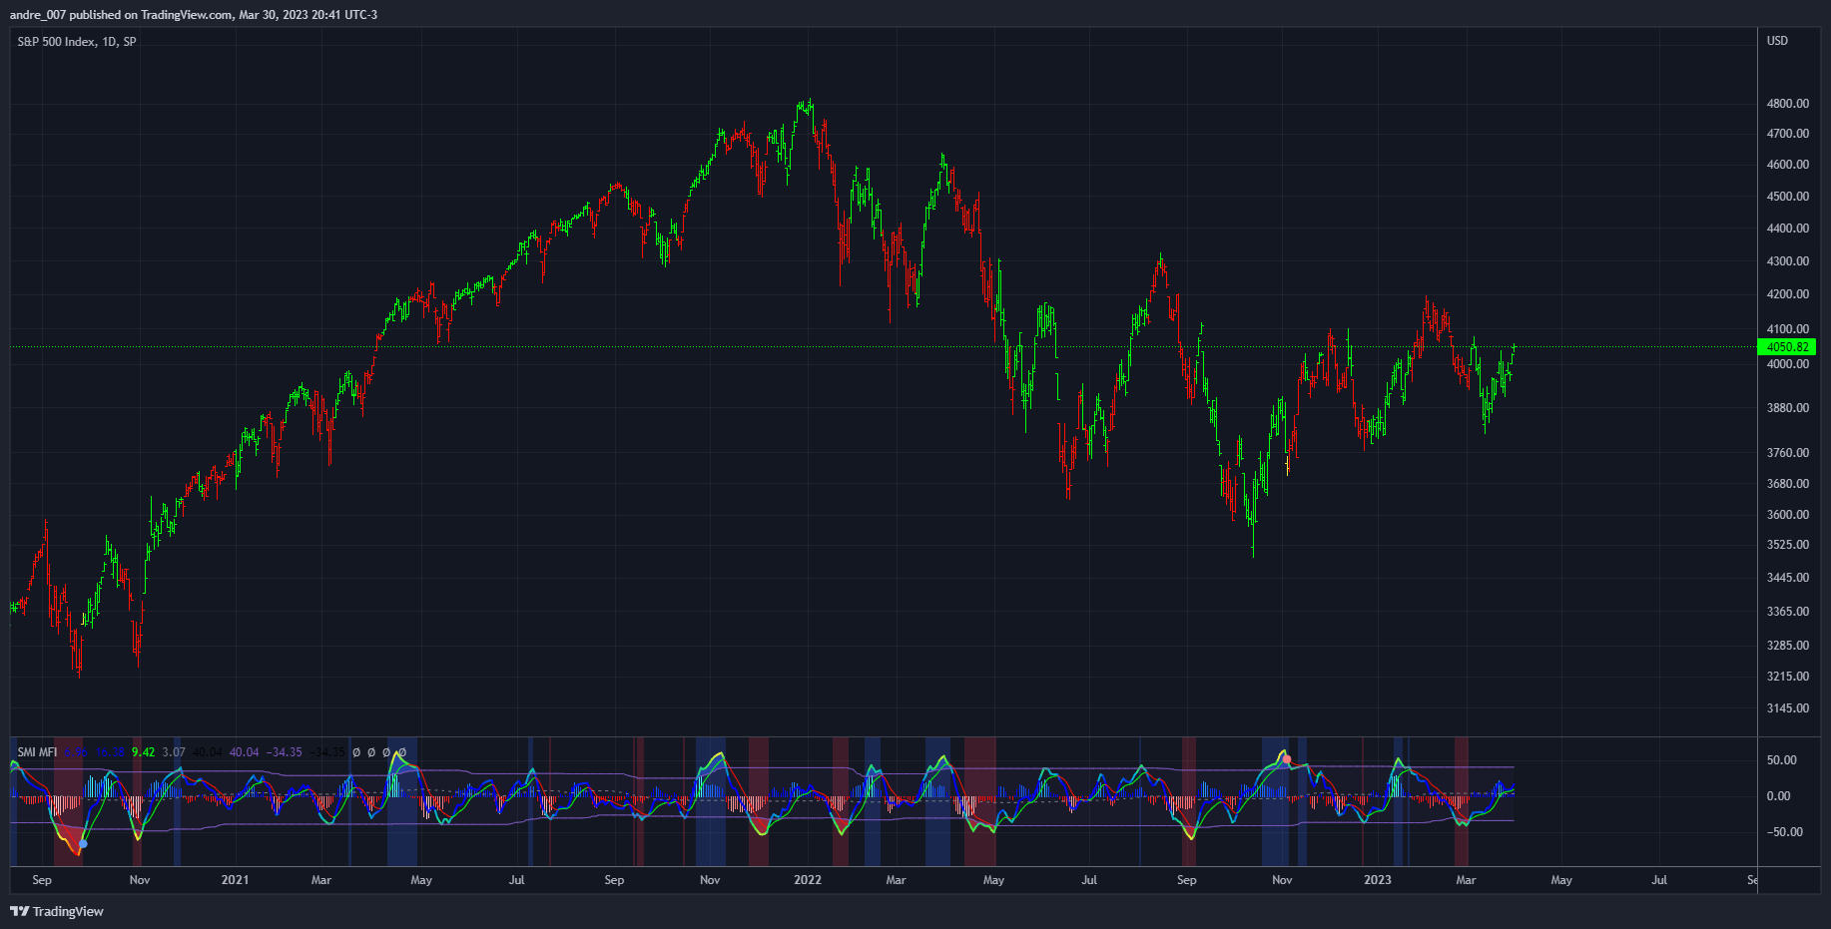Click the indicator 0.00 scale label

1778,796
